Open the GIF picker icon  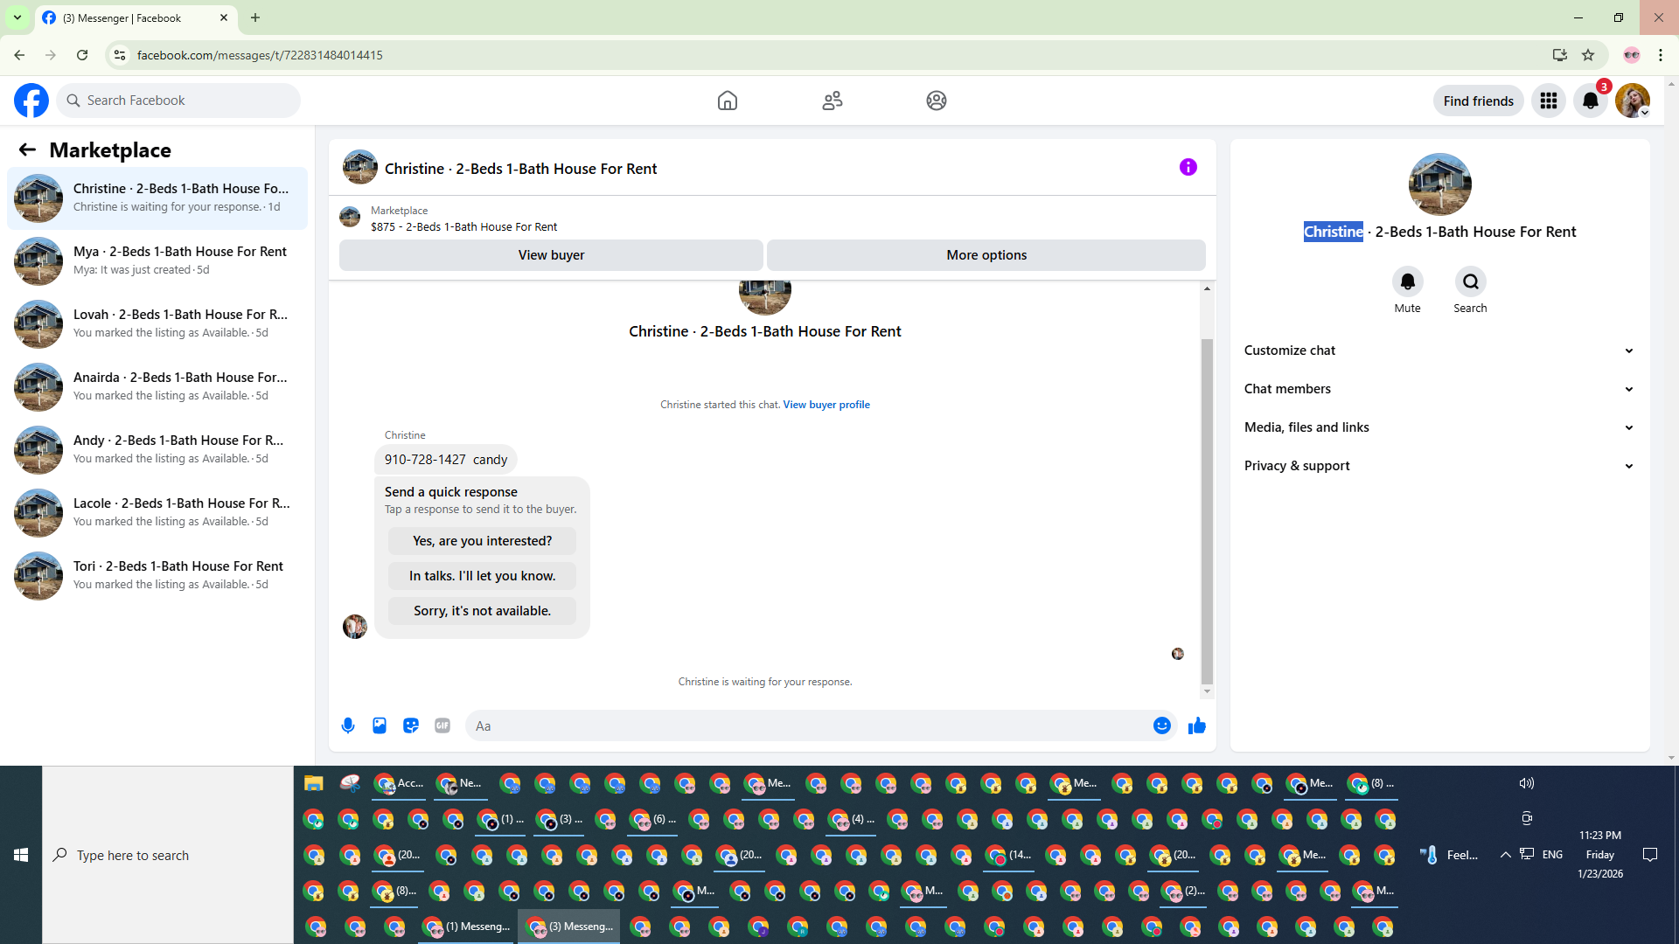(x=442, y=725)
